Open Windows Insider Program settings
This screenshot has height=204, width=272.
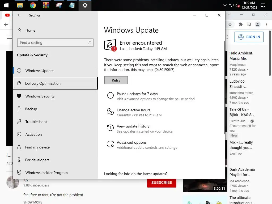coord(55,173)
